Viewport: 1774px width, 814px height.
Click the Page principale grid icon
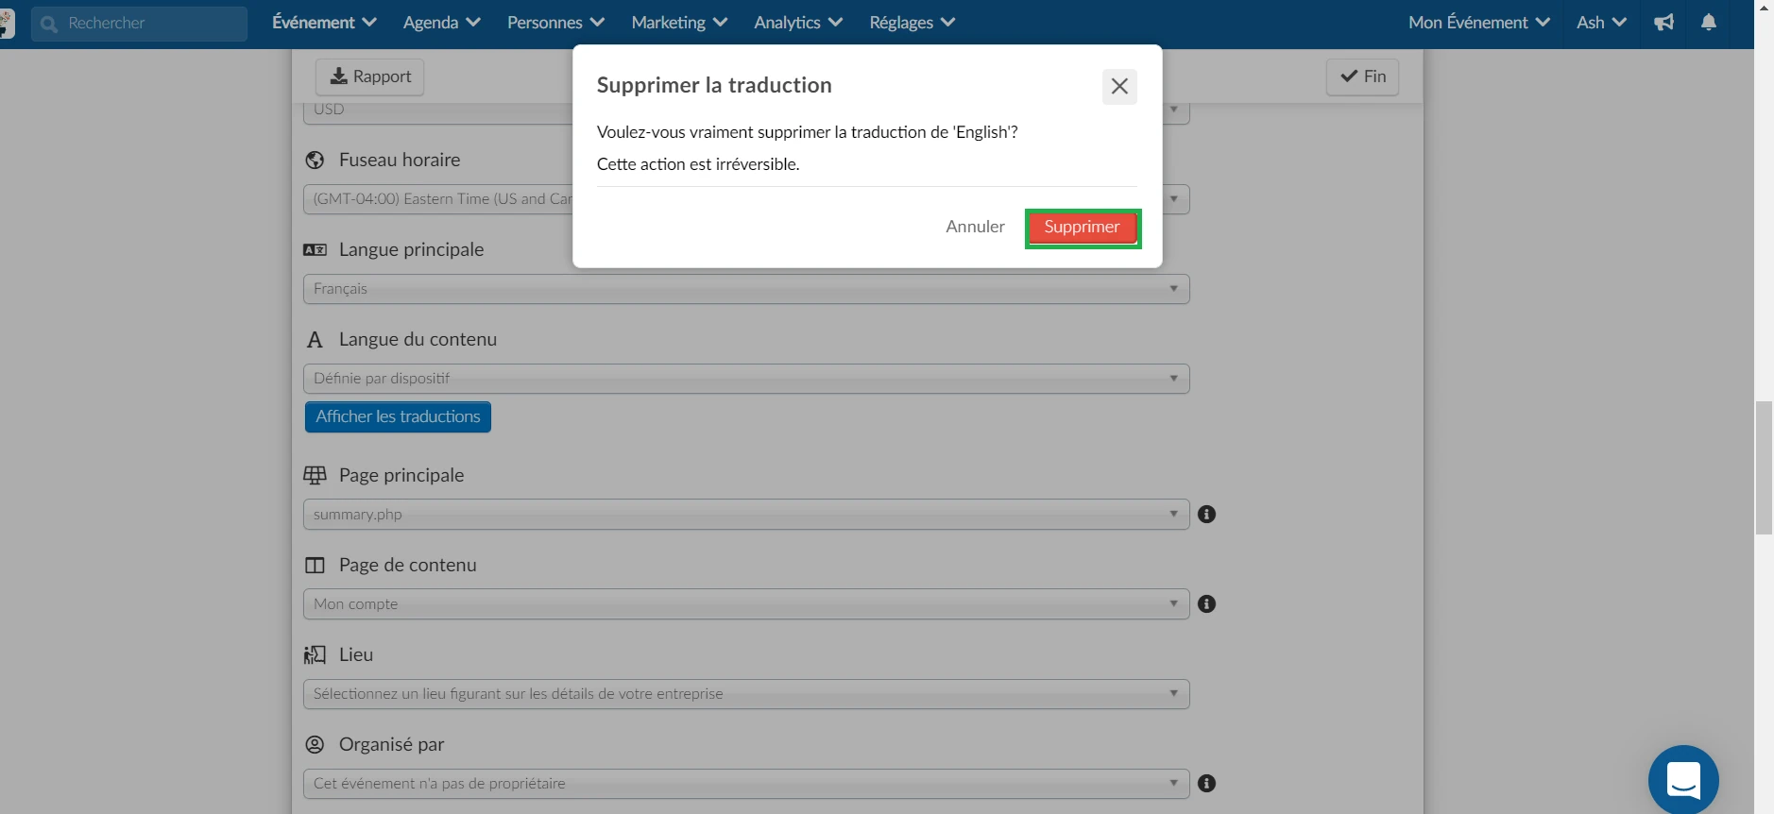[315, 475]
